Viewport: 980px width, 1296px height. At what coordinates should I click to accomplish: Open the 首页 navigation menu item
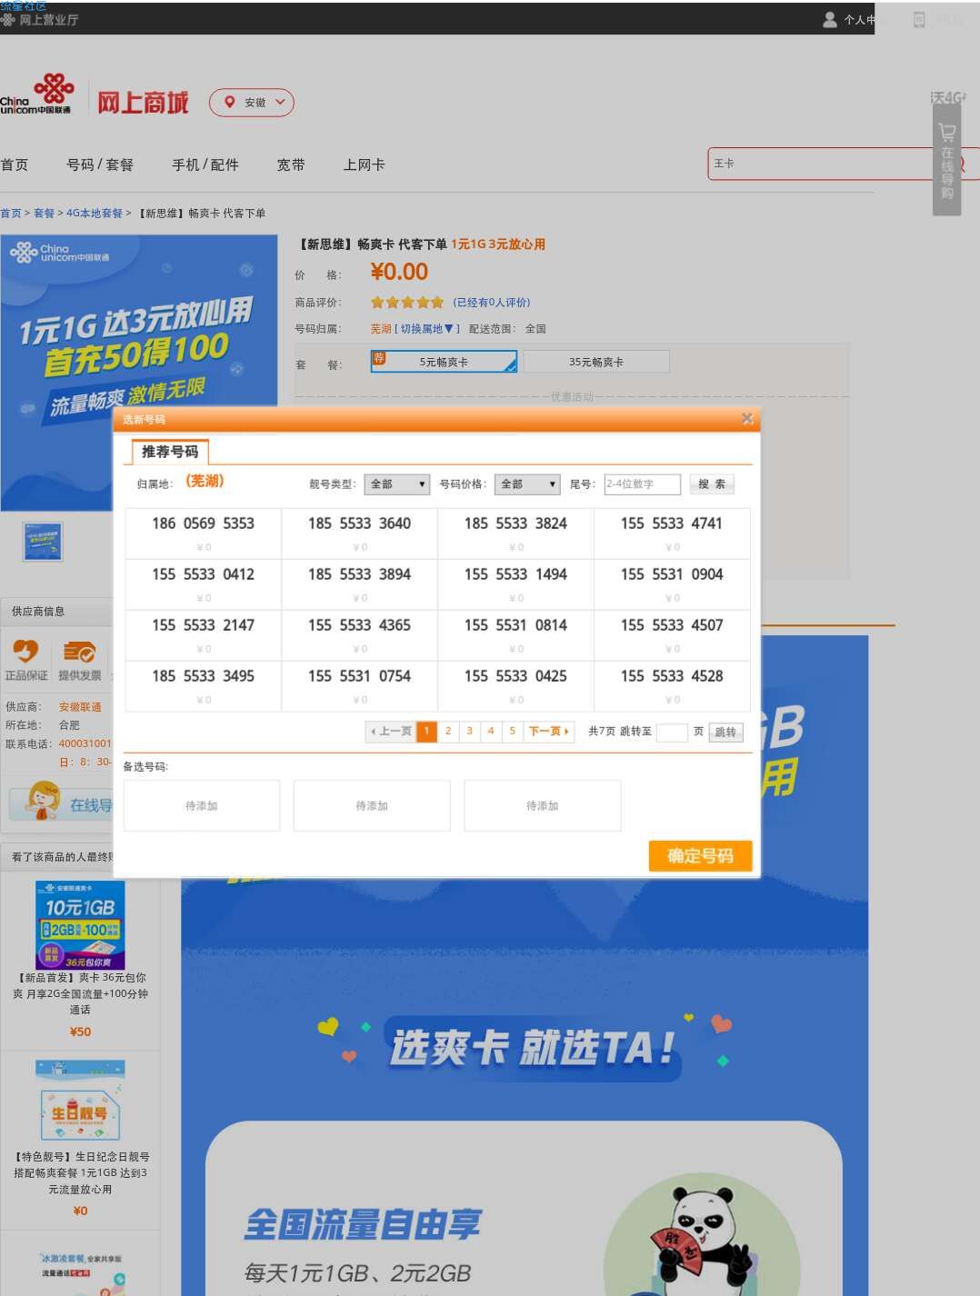15,164
